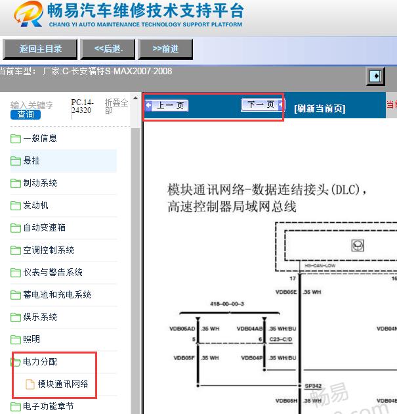Click 折叠全部 to collapse all folders
The height and width of the screenshot is (414, 397).
pos(116,106)
